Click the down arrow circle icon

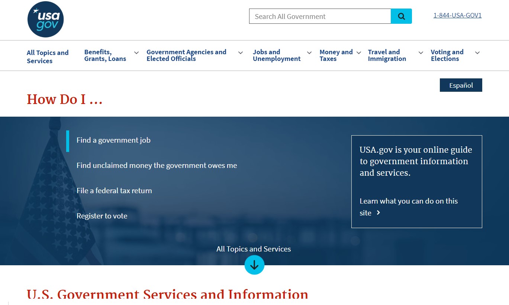tap(254, 265)
